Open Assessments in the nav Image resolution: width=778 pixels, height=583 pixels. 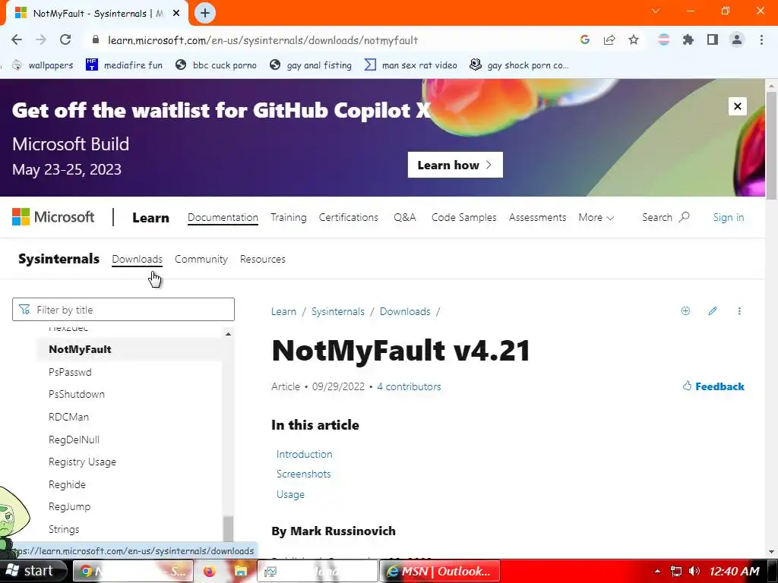[x=537, y=218]
